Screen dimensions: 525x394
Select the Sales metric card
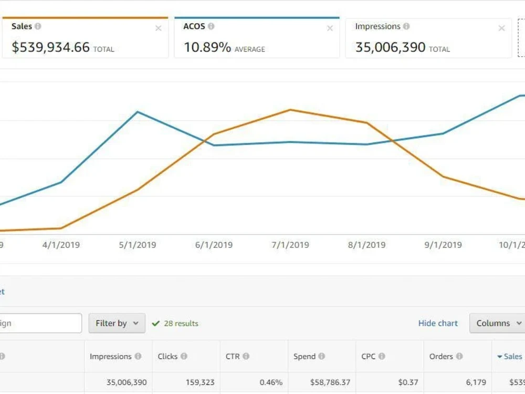(85, 38)
